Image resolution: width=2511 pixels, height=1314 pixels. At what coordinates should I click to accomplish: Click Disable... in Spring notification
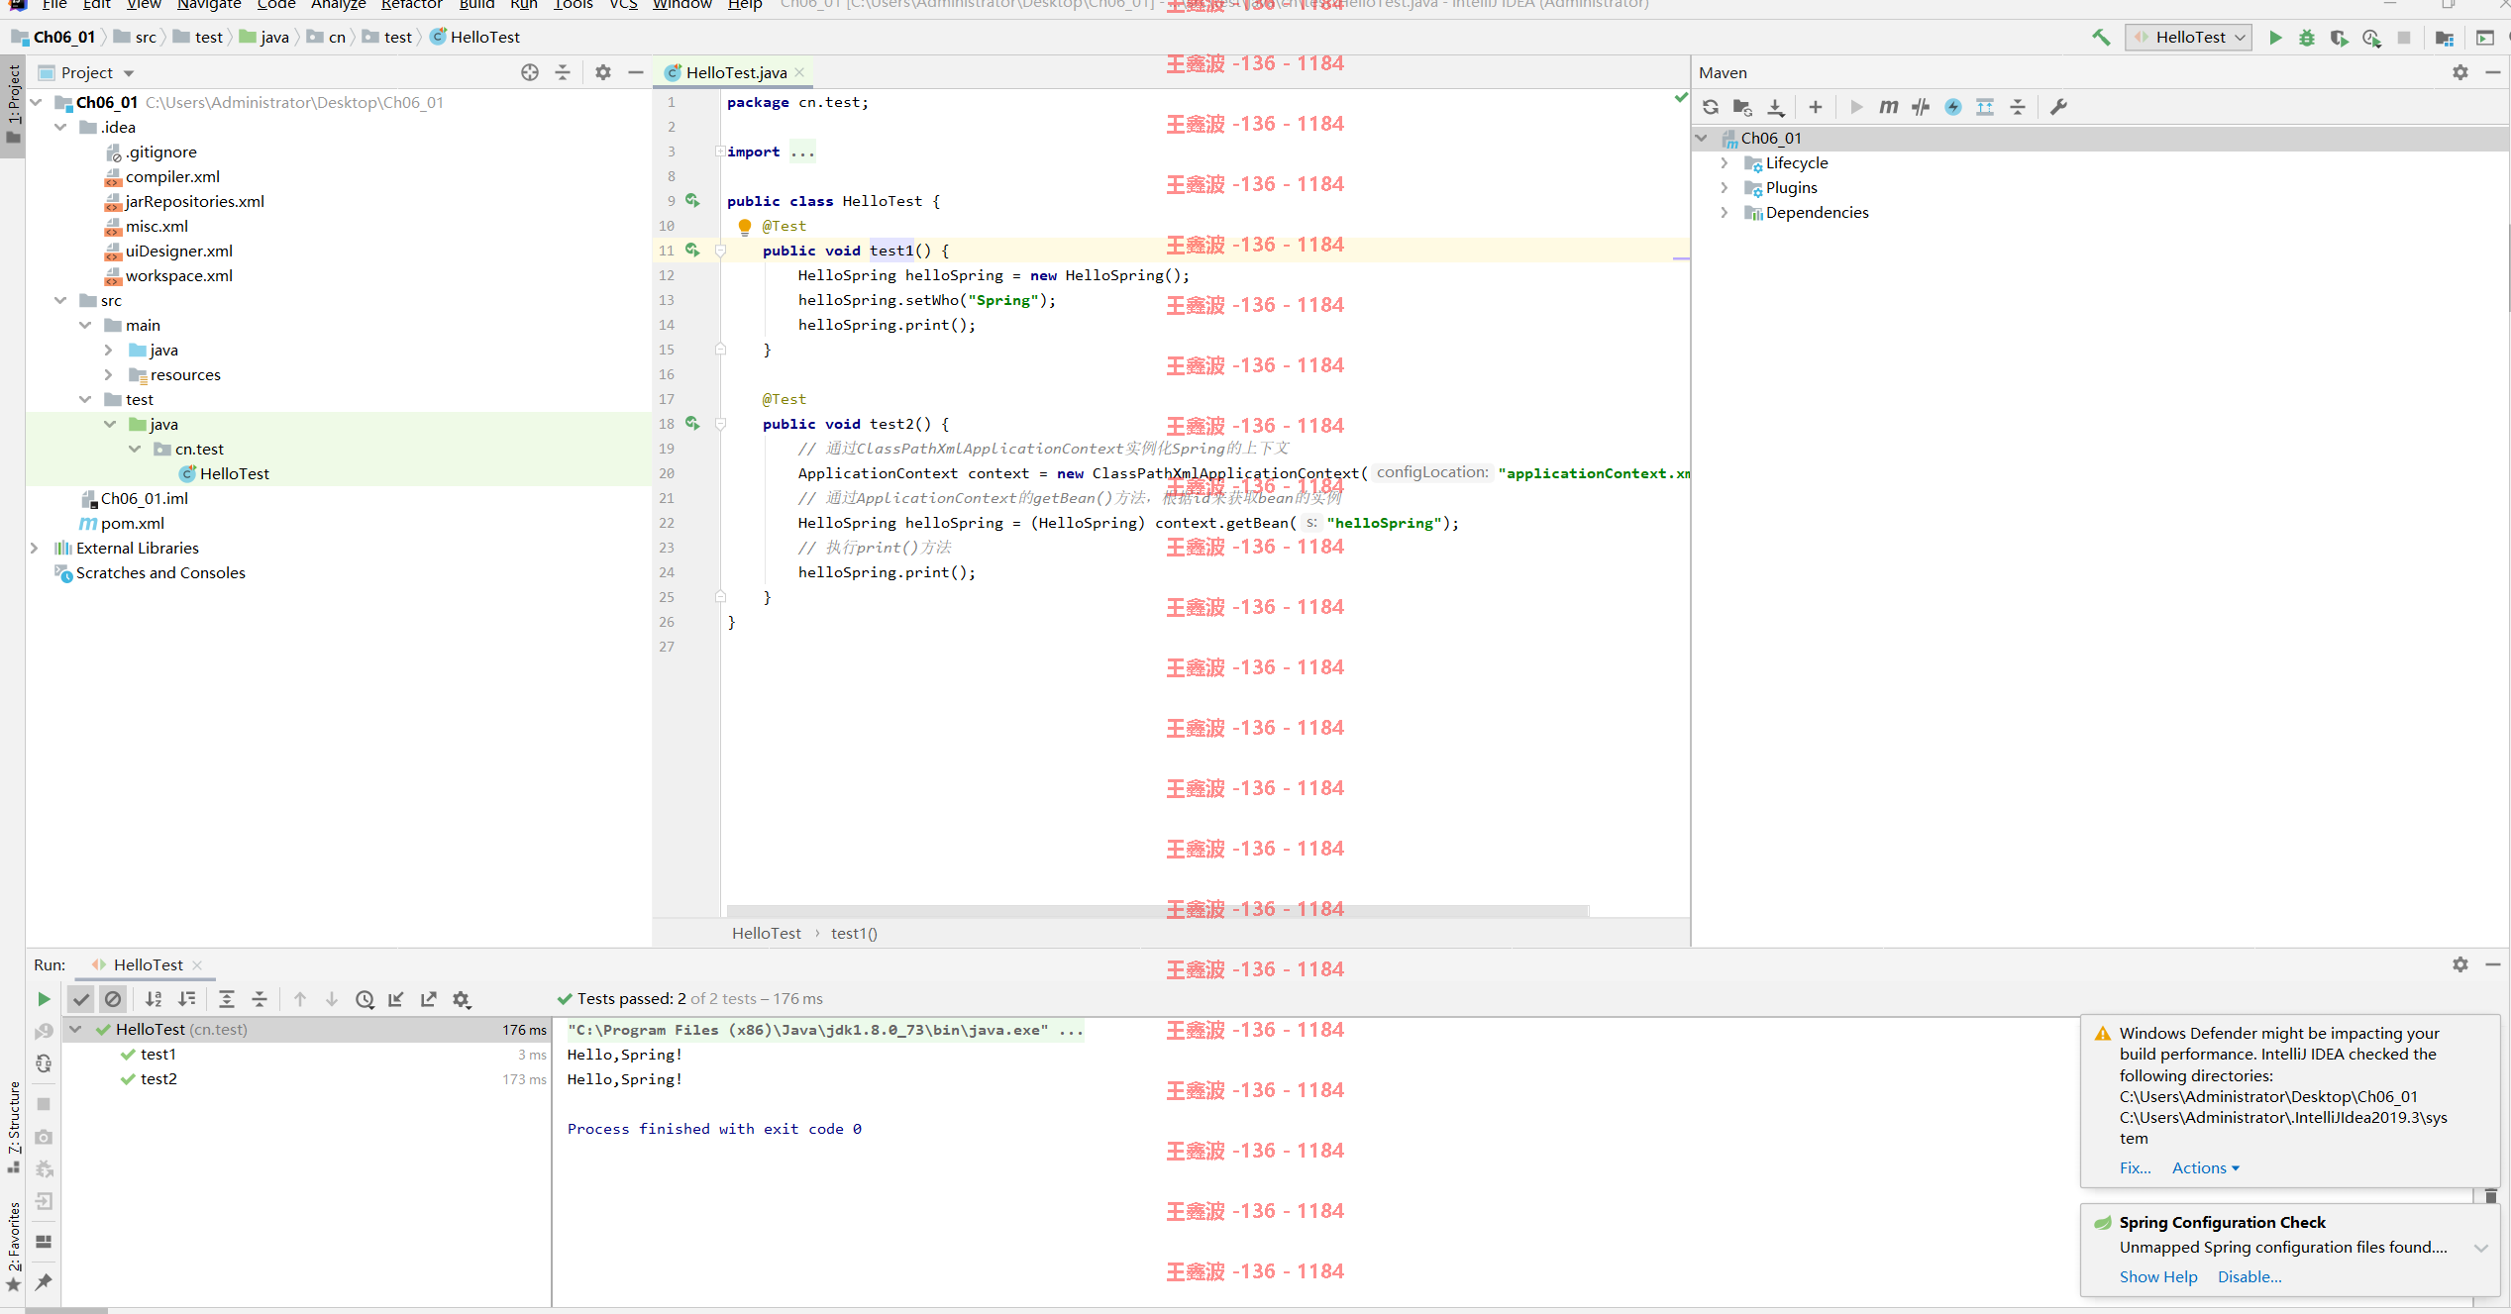pyautogui.click(x=2249, y=1277)
